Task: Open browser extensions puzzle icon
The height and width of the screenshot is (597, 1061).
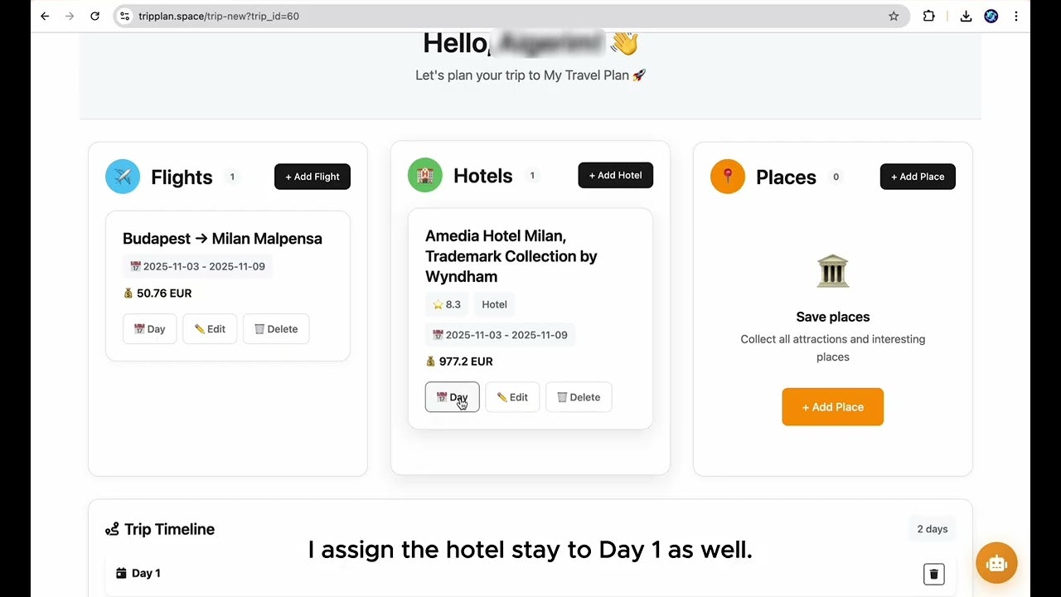Action: [928, 16]
